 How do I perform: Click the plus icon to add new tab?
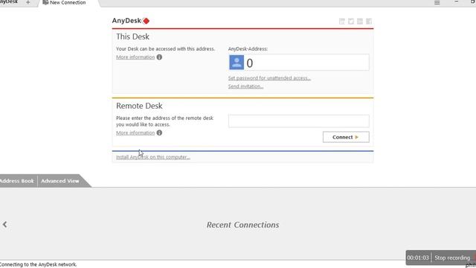tap(28, 2)
